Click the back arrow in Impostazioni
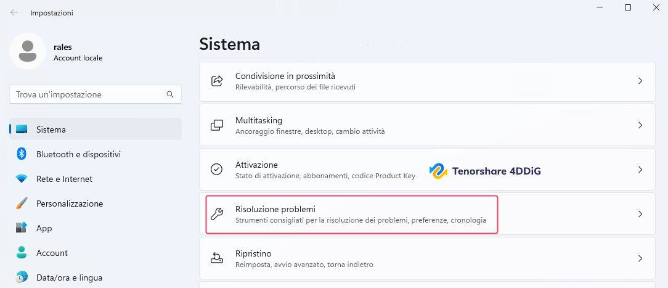Screen dimensions: 668x288 click(14, 12)
